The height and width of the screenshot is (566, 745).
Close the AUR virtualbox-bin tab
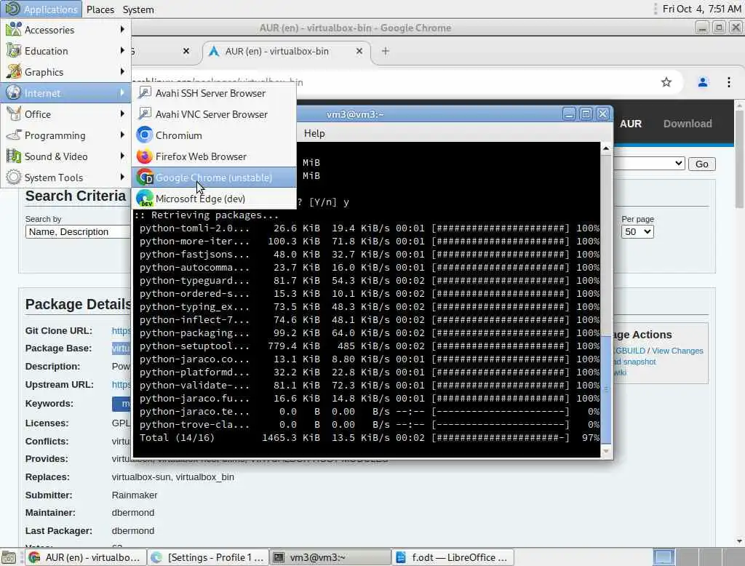359,51
